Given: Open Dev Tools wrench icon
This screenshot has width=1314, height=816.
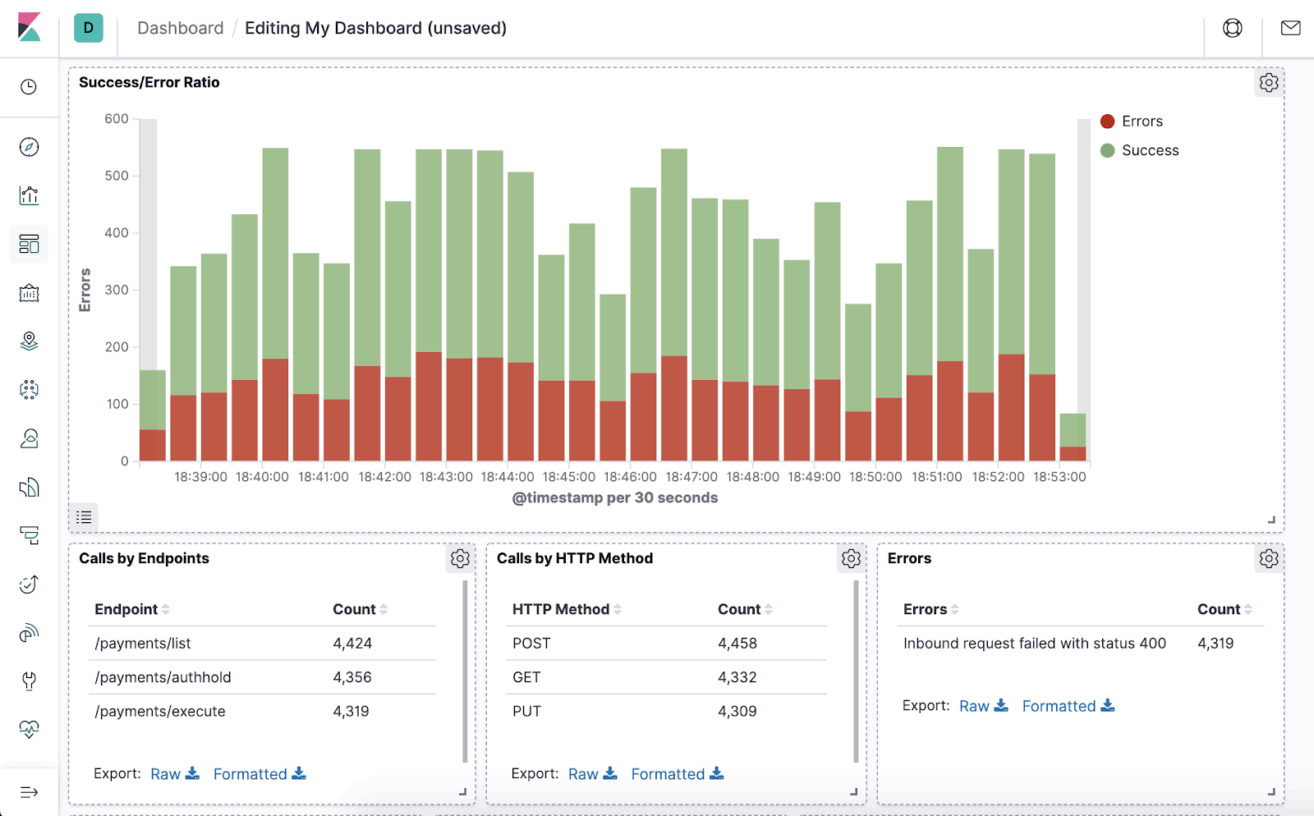Looking at the screenshot, I should [x=29, y=681].
